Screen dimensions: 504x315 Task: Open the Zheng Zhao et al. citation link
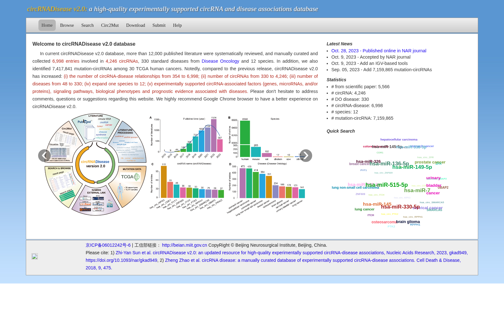(x=273, y=264)
